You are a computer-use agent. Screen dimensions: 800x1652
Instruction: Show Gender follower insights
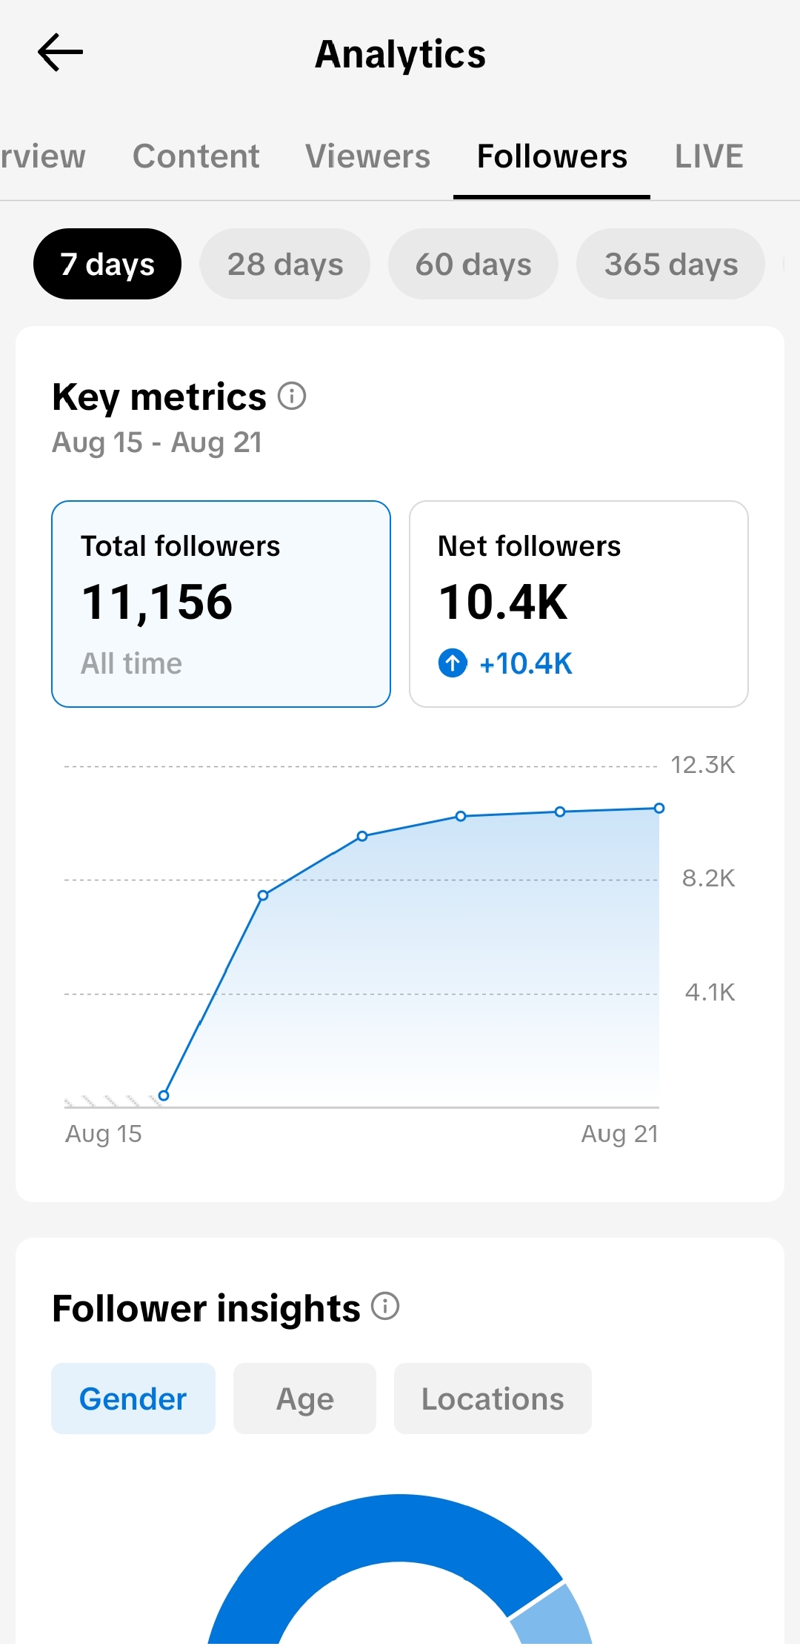point(133,1399)
